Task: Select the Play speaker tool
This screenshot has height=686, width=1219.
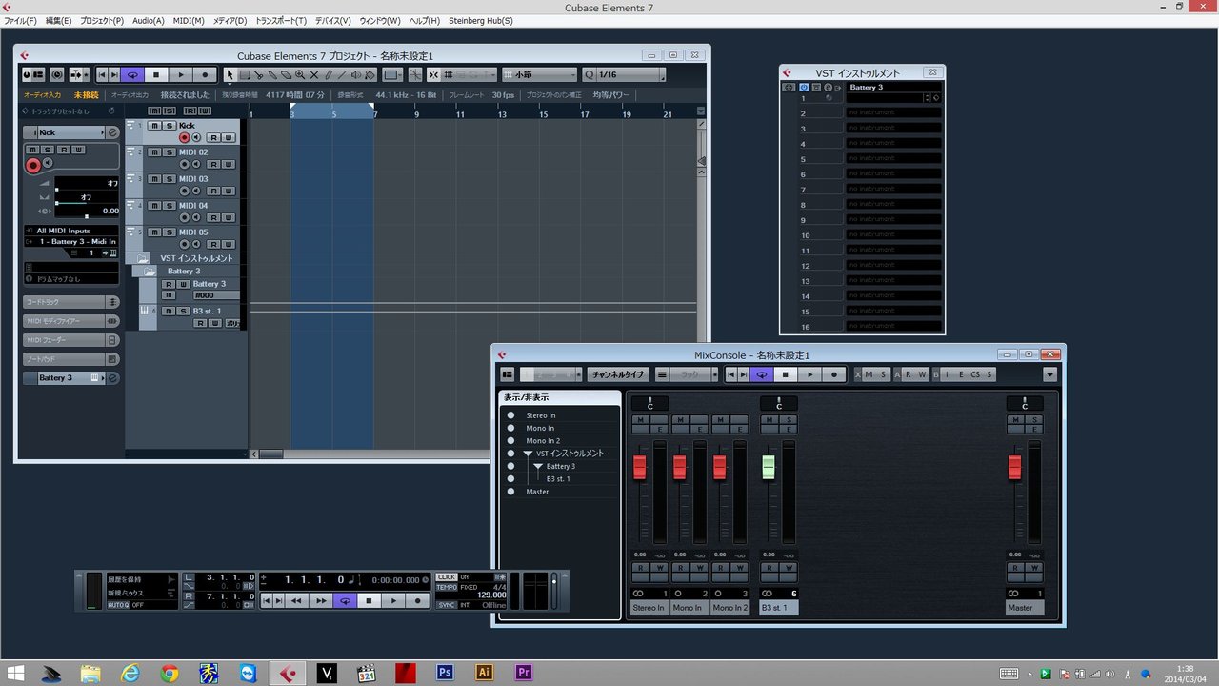Action: pyautogui.click(x=356, y=74)
